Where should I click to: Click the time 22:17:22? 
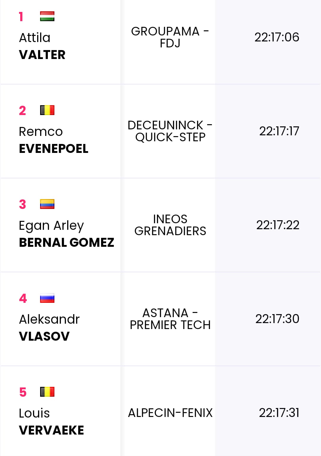click(278, 225)
